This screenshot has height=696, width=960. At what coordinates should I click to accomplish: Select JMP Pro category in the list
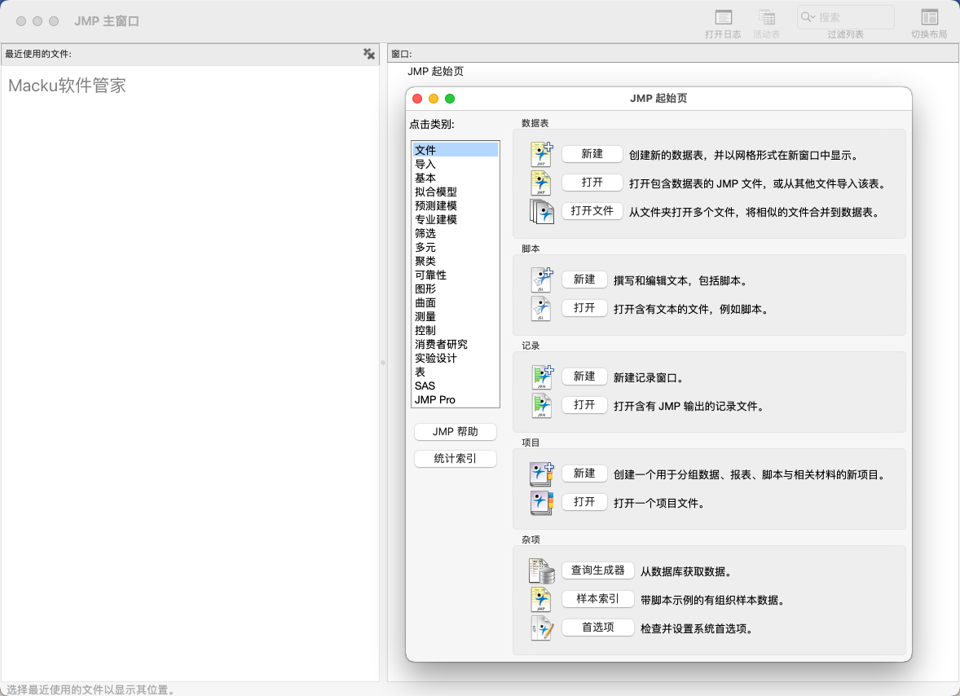click(456, 399)
